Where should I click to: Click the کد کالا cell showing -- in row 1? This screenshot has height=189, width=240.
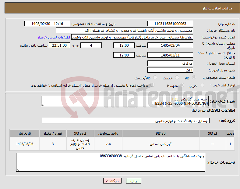[x=213, y=144]
